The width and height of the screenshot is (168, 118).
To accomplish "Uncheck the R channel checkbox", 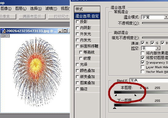I will (x=143, y=43).
